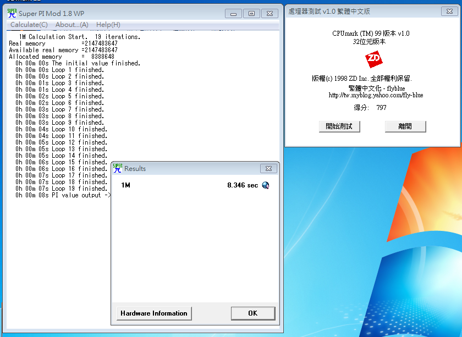Click the 'Available real memory' line

(x=63, y=50)
